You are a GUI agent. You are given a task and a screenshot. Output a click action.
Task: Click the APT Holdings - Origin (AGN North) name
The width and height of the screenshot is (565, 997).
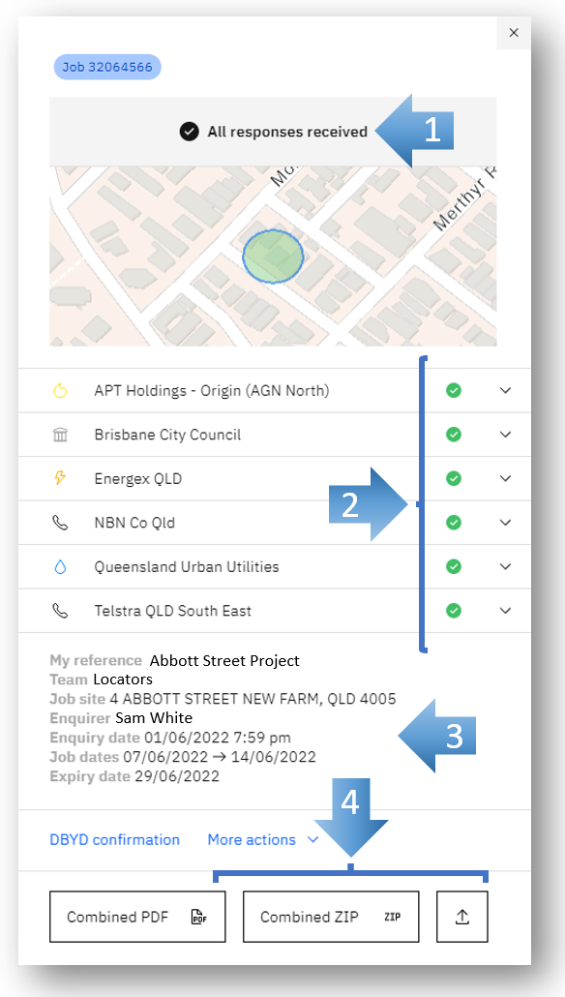[212, 390]
